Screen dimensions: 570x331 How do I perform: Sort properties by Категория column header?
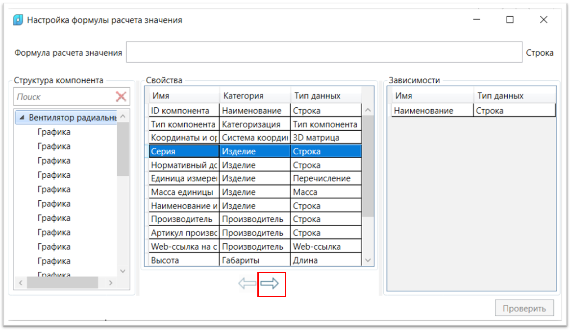254,96
